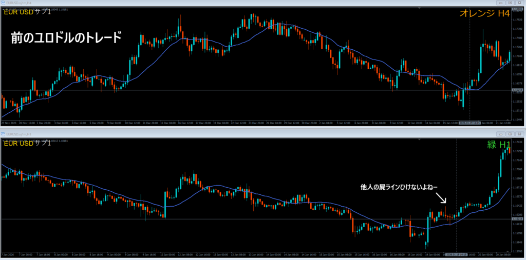Image resolution: width=526 pixels, height=260 pixels.
Task: Select the 他人の屍ラインひけないよねー text annotation
Action: pos(399,188)
